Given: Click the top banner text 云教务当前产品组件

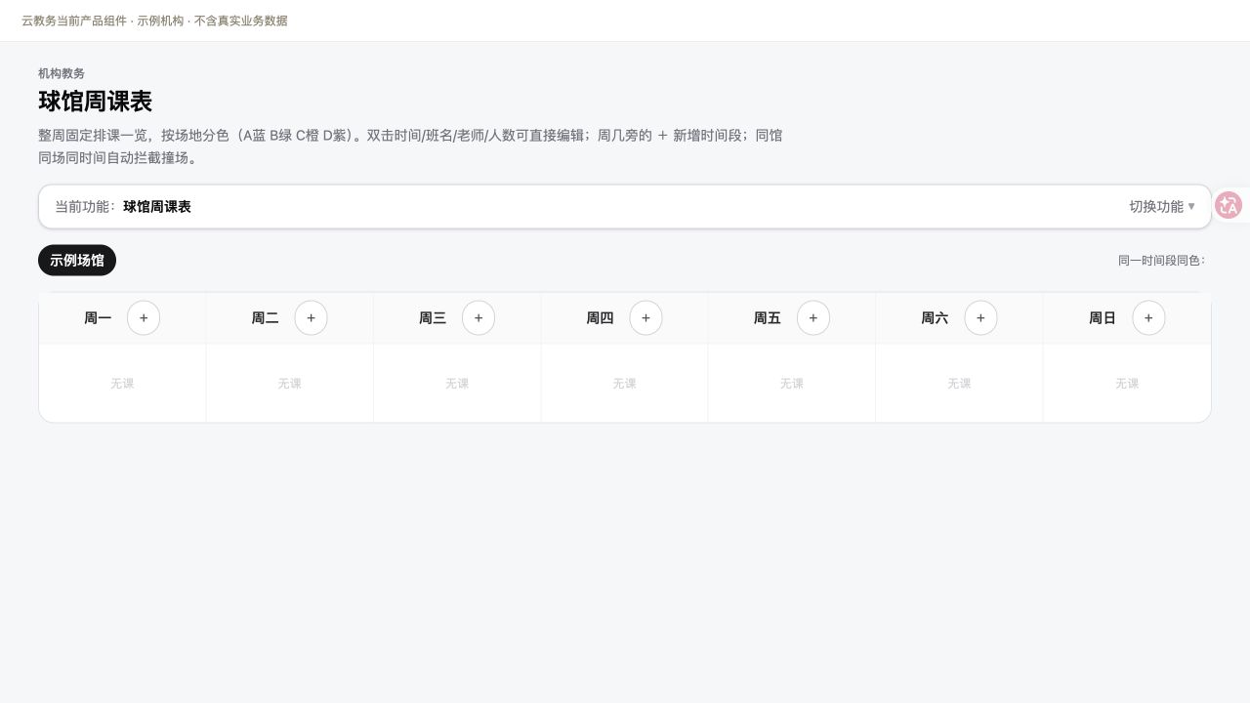Looking at the screenshot, I should [x=74, y=21].
